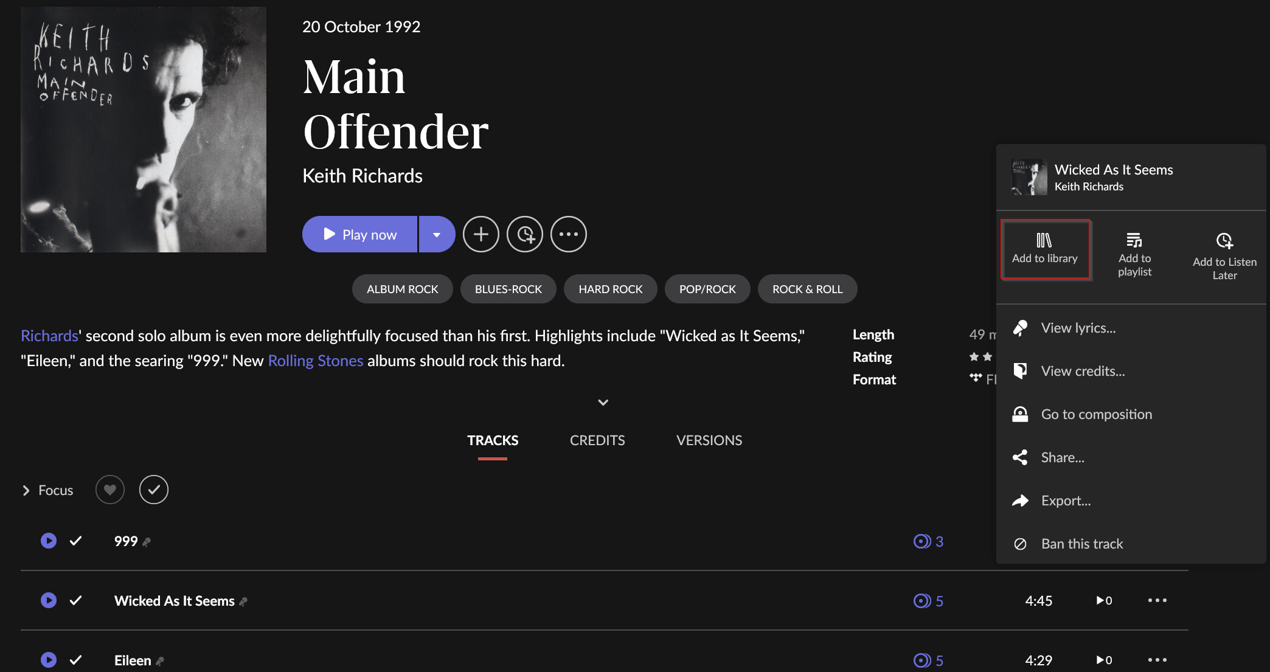Choose Export... menu entry
The height and width of the screenshot is (672, 1270).
1131,501
